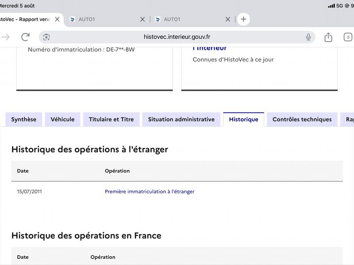Screen dimensions: 354x265
Task: Focus the histovec.interieur.gouv.fr address field
Action: pyautogui.click(x=177, y=37)
